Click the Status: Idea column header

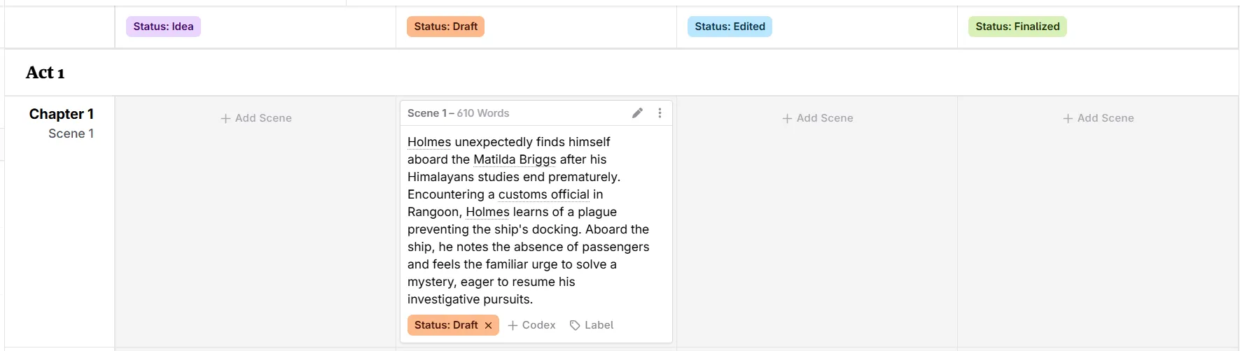click(x=163, y=27)
